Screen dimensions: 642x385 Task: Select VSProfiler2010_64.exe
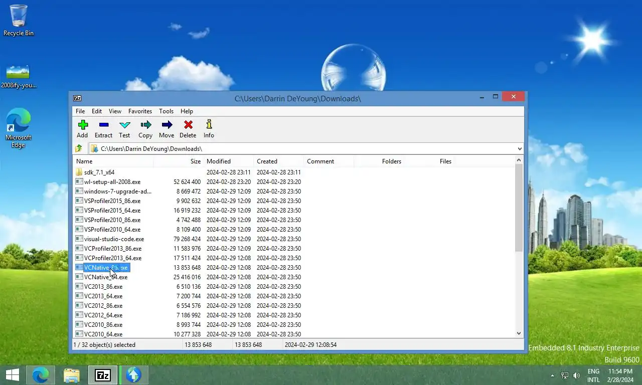112,229
